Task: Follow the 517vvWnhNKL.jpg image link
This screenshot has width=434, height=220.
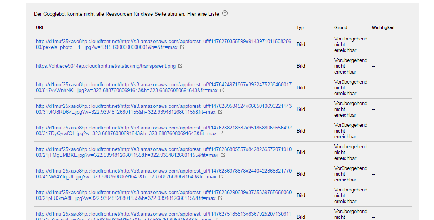Action: 163,87
